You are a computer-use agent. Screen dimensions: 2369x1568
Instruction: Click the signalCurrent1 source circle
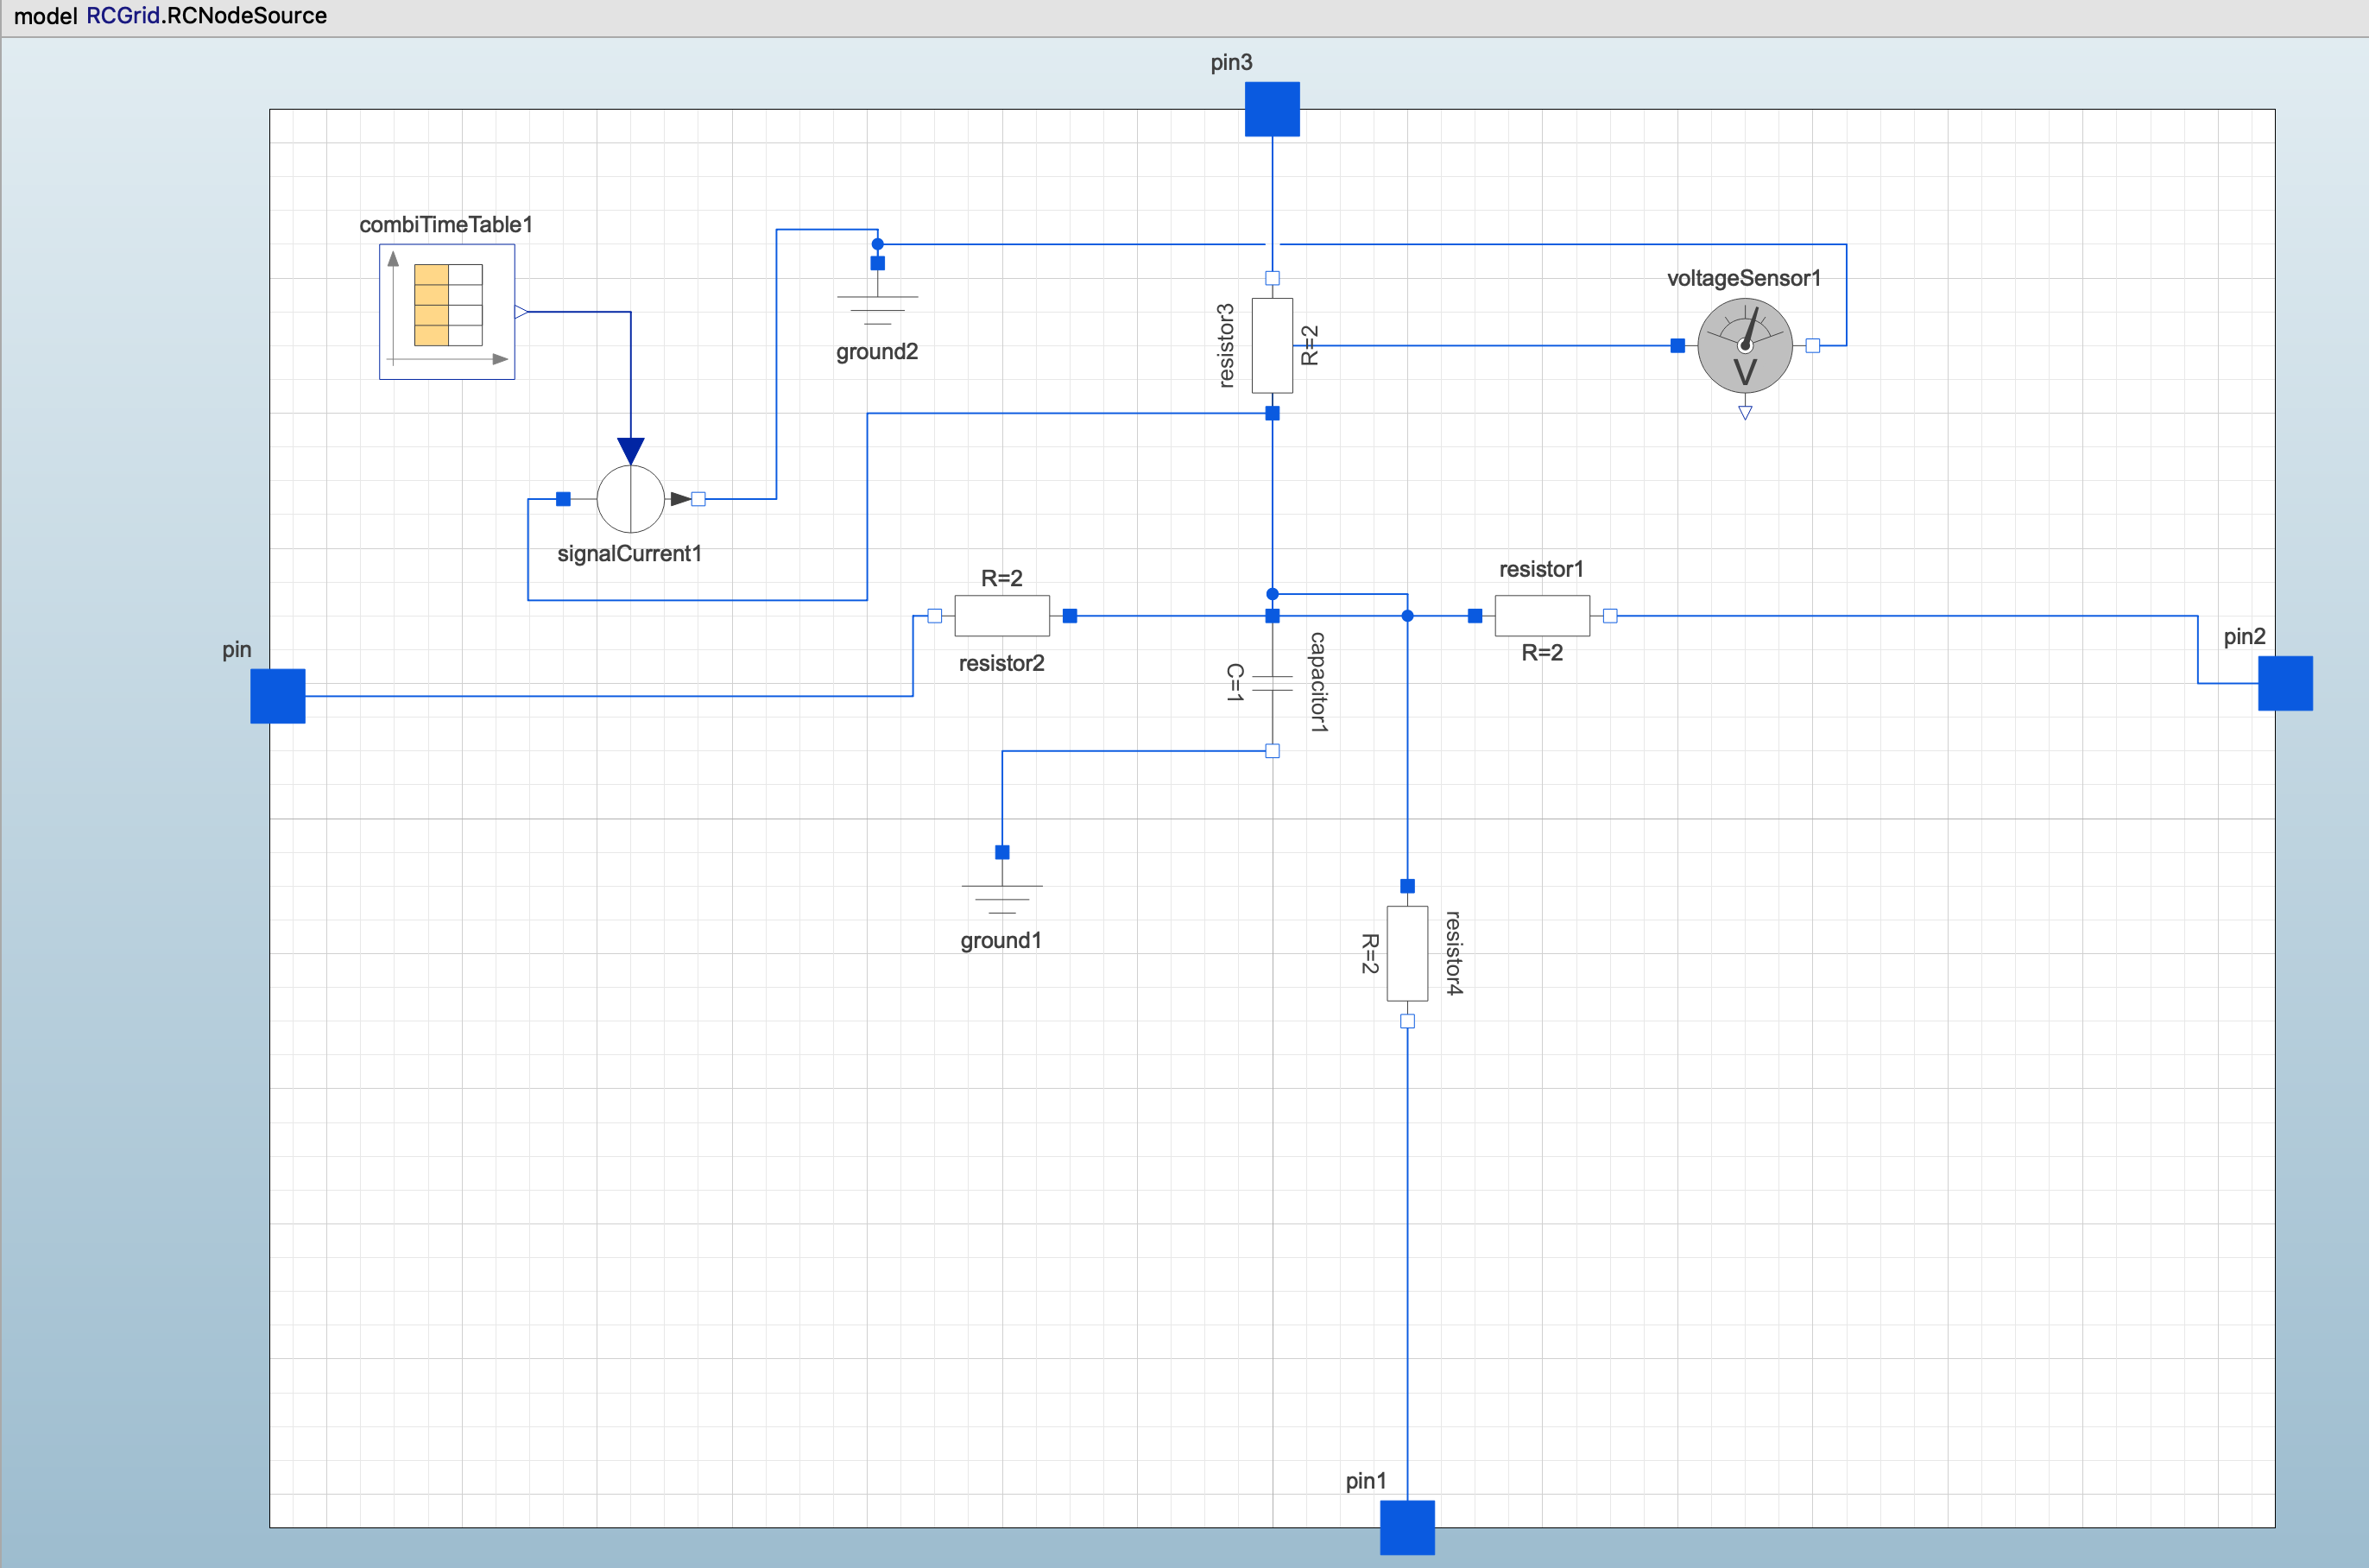point(631,498)
